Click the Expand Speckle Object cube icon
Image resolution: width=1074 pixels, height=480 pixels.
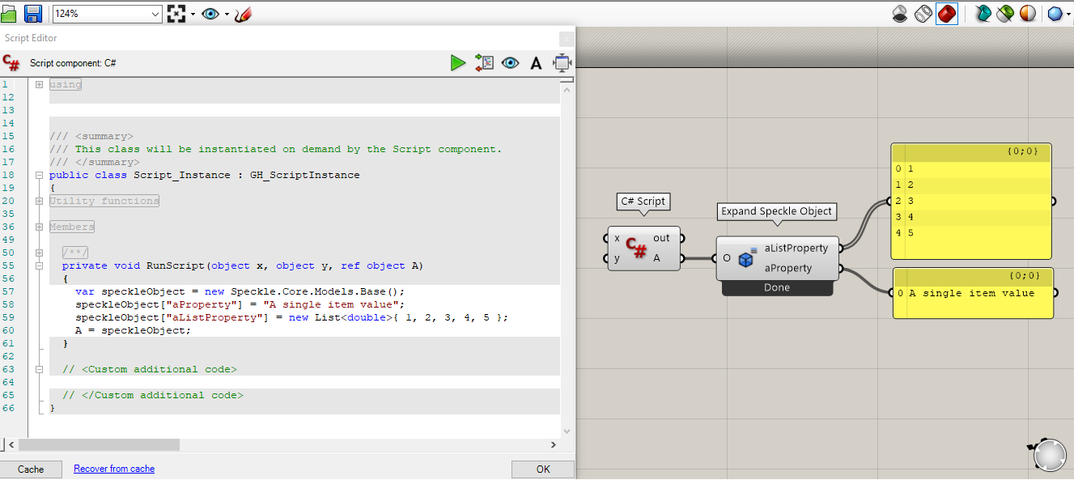[x=746, y=258]
